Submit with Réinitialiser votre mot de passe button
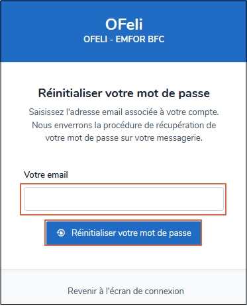The width and height of the screenshot is (247, 306). pos(124,233)
